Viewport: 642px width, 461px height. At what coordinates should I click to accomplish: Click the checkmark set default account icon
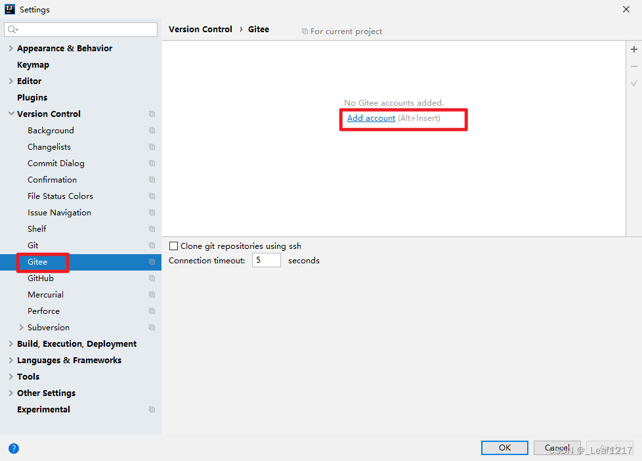(x=634, y=83)
